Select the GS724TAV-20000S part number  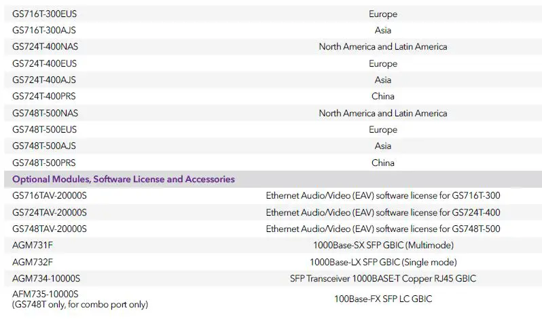pos(50,212)
